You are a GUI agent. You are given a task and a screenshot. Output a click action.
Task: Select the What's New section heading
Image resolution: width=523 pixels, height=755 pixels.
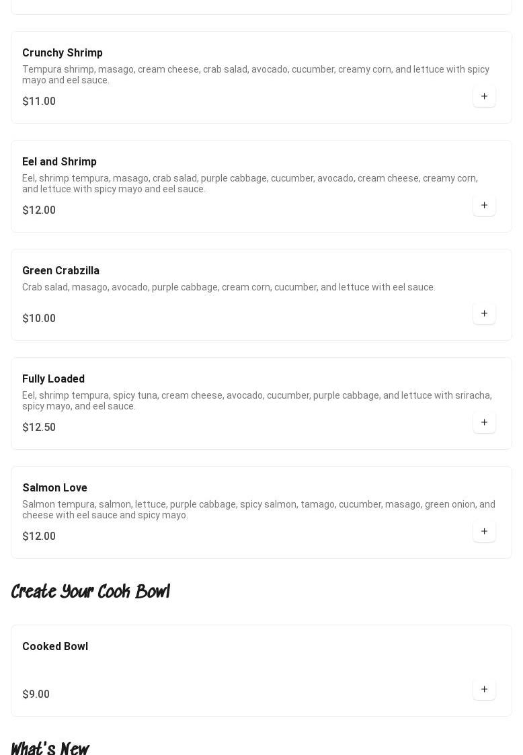[50, 748]
